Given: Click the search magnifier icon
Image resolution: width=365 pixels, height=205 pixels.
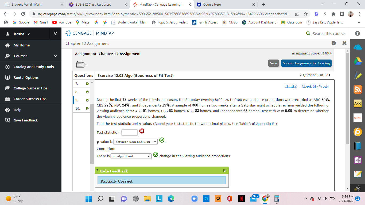Looking at the screenshot, I should click(x=308, y=34).
